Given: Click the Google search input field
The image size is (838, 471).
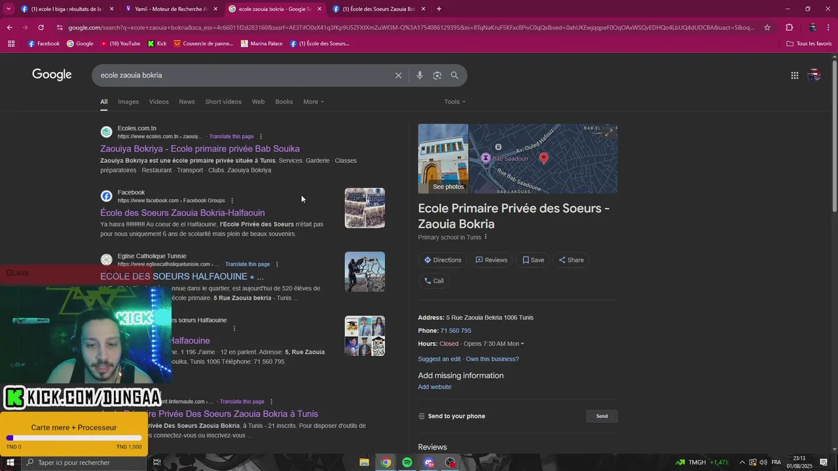Looking at the screenshot, I should 242,75.
